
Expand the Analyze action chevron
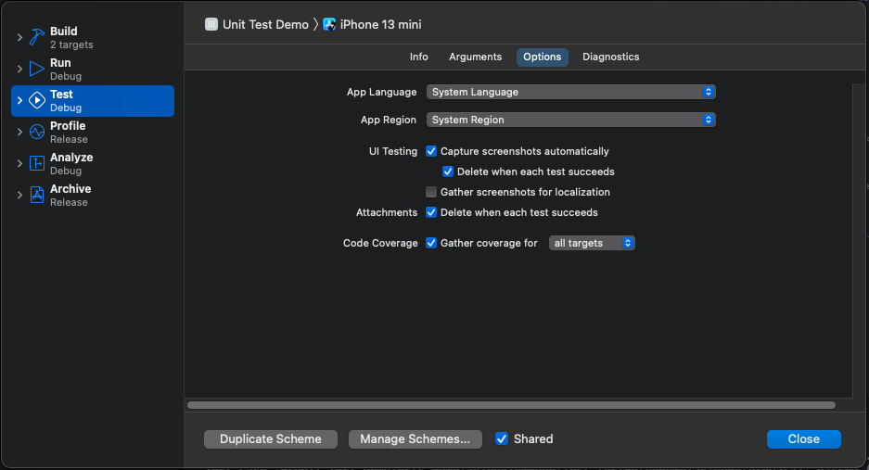click(x=19, y=163)
